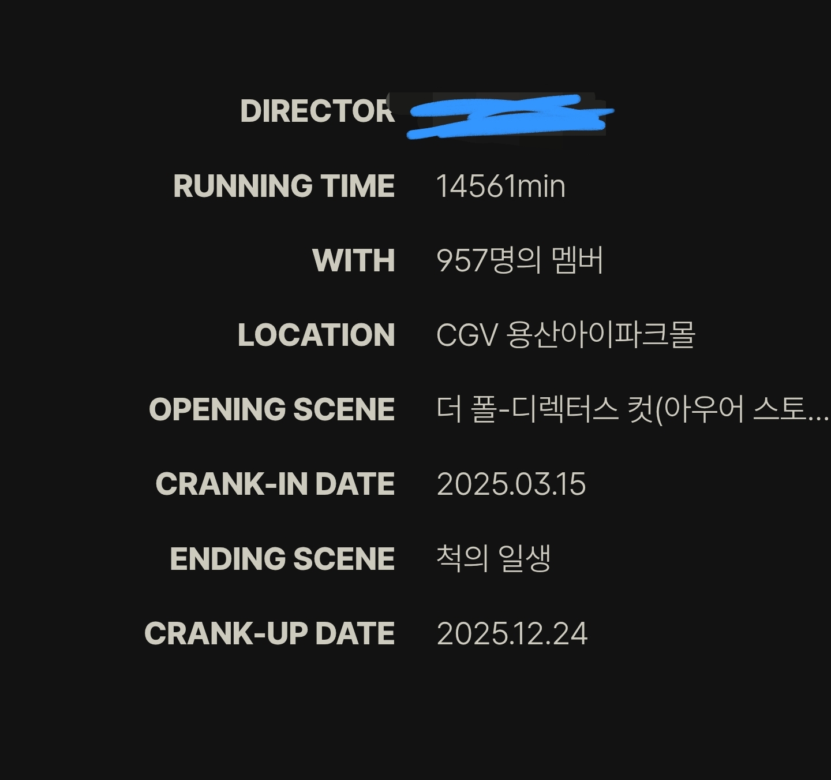Click the LOCATION label
831x780 pixels.
[x=316, y=335]
